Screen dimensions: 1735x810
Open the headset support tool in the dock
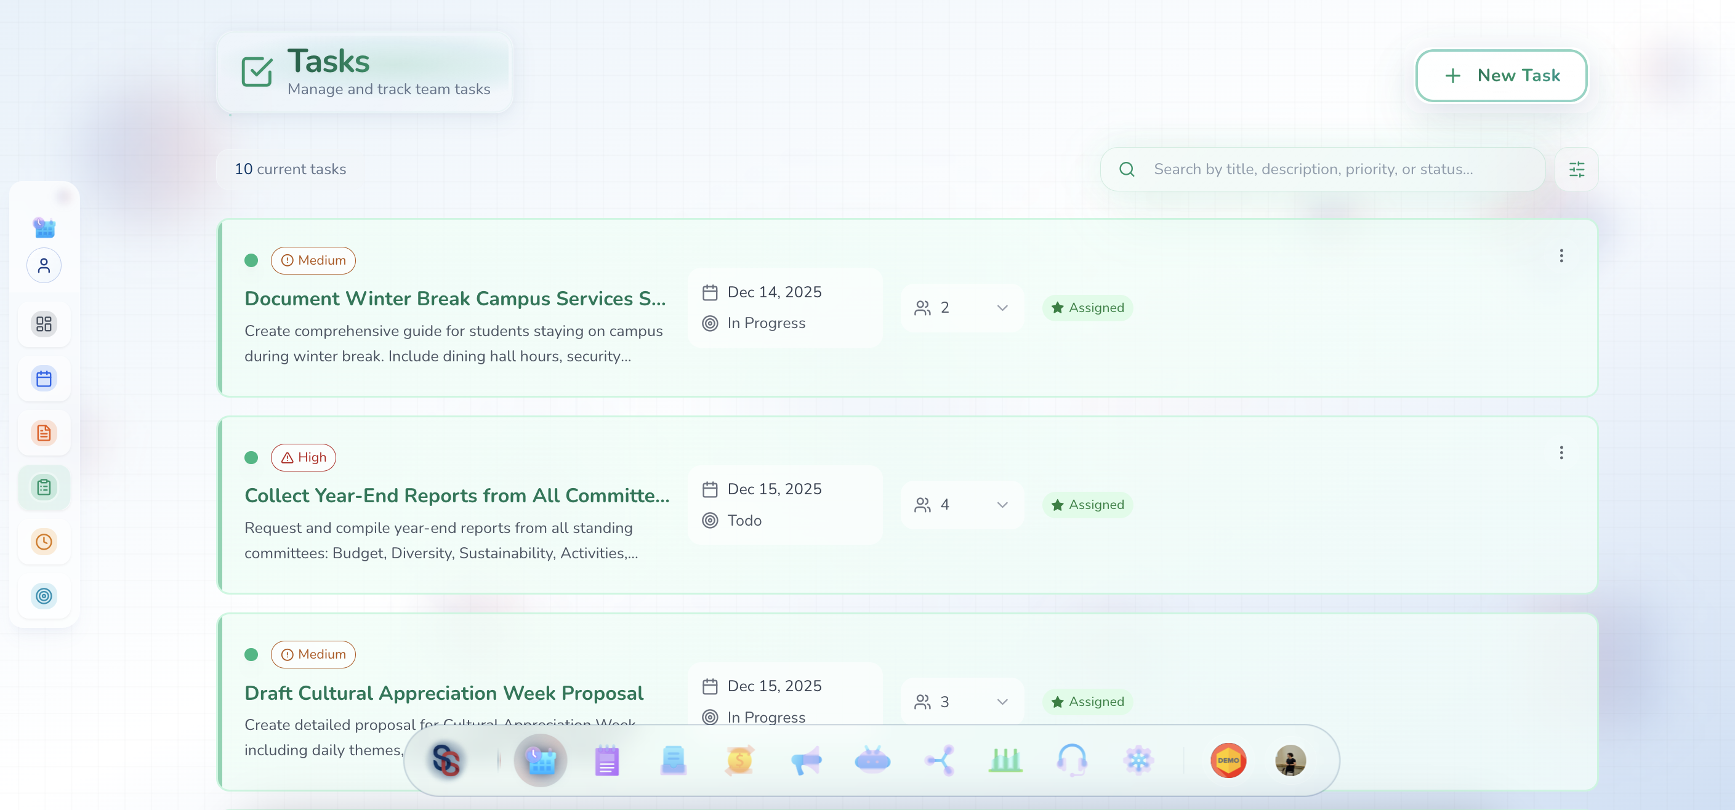click(1071, 760)
